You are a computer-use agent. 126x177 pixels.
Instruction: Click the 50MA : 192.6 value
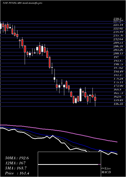tap(17, 158)
